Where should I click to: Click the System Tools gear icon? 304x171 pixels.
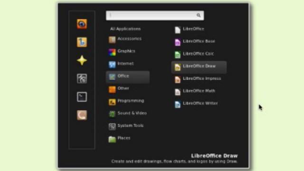[112, 127]
